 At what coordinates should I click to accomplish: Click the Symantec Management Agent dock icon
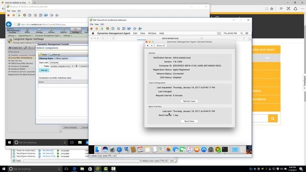click(x=218, y=150)
